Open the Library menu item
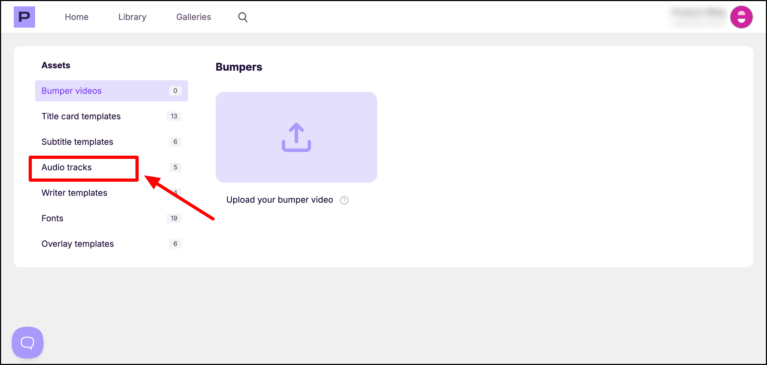The width and height of the screenshot is (767, 365). pos(132,17)
